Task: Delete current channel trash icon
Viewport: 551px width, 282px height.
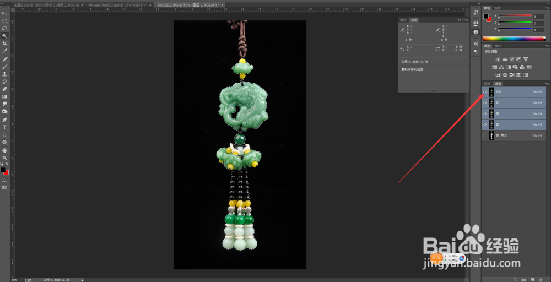Action: tap(541, 280)
